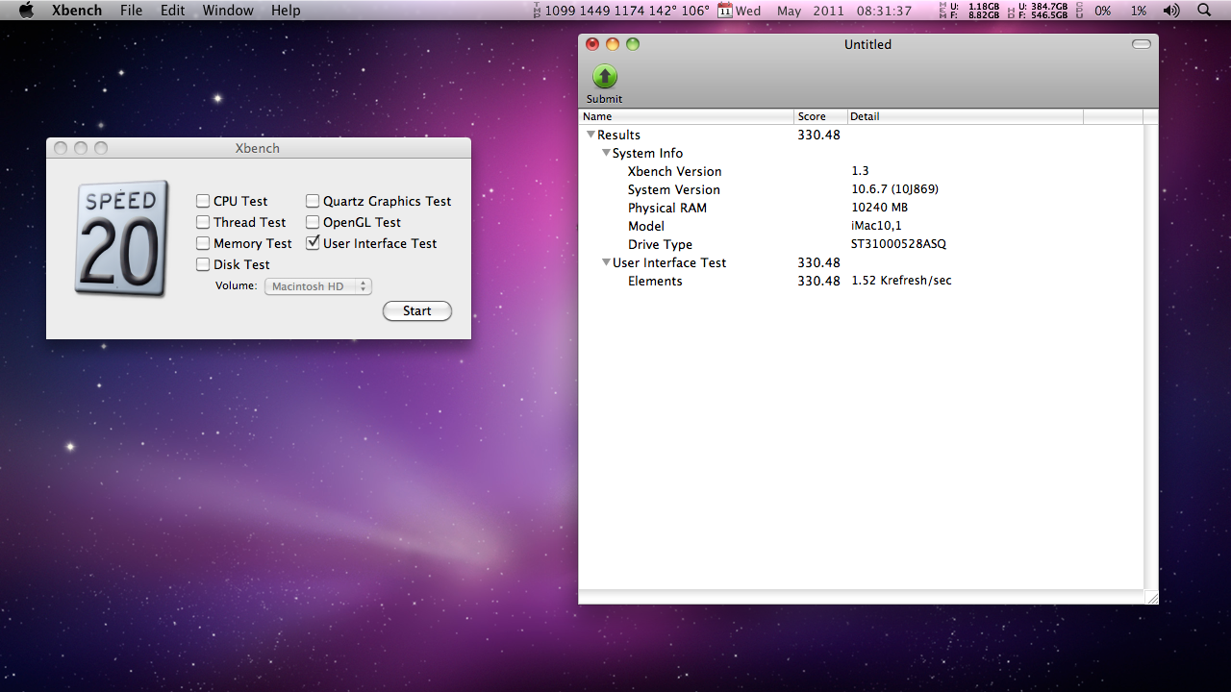Click the 10.6.7 (10J869) version value

(x=894, y=189)
